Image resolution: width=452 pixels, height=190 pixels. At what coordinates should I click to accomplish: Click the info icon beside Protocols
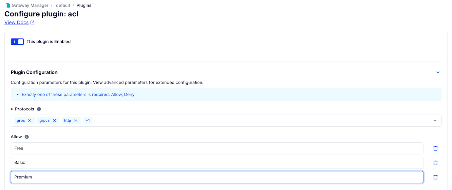pos(39,109)
